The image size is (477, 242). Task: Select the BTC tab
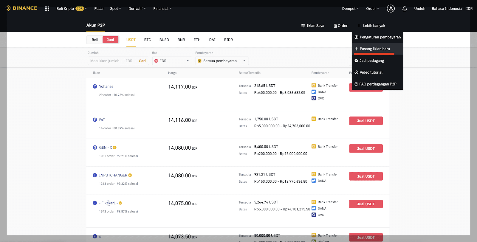pyautogui.click(x=148, y=40)
